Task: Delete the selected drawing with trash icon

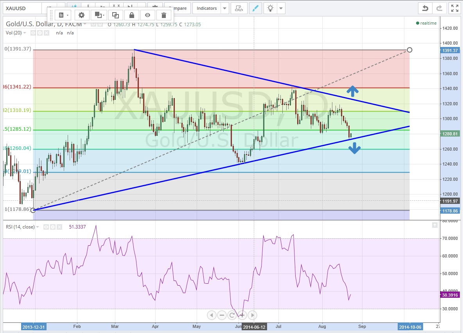Action: point(164,15)
